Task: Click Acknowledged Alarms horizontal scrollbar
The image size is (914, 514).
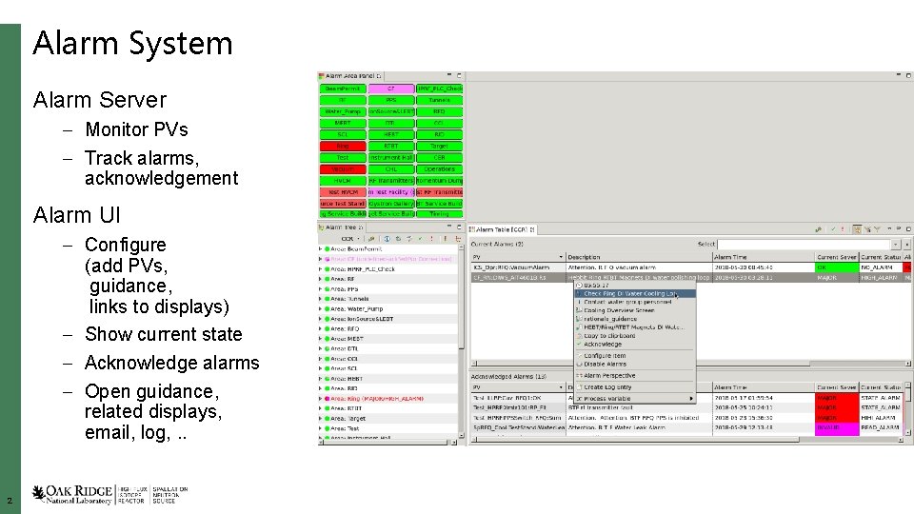Action: [686, 440]
